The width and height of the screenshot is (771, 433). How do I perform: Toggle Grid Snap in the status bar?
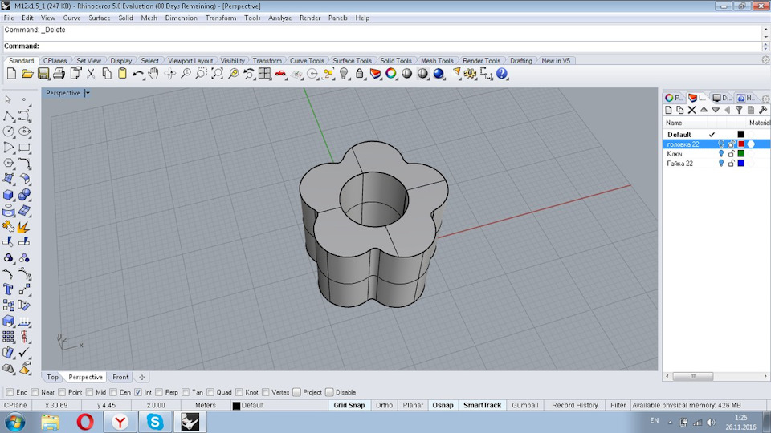(x=349, y=405)
